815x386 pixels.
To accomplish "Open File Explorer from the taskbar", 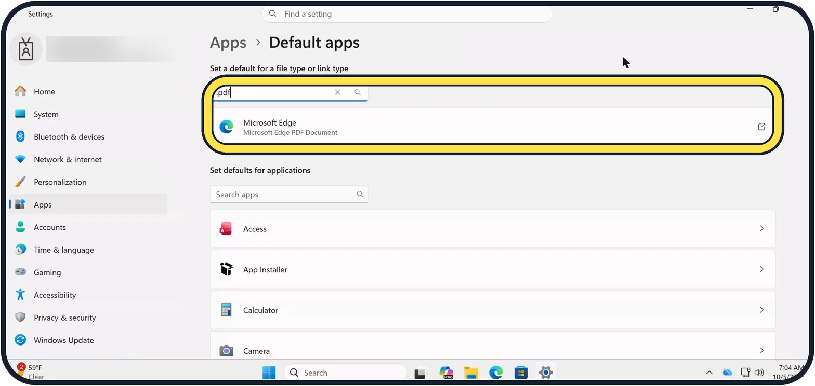I will coord(471,373).
